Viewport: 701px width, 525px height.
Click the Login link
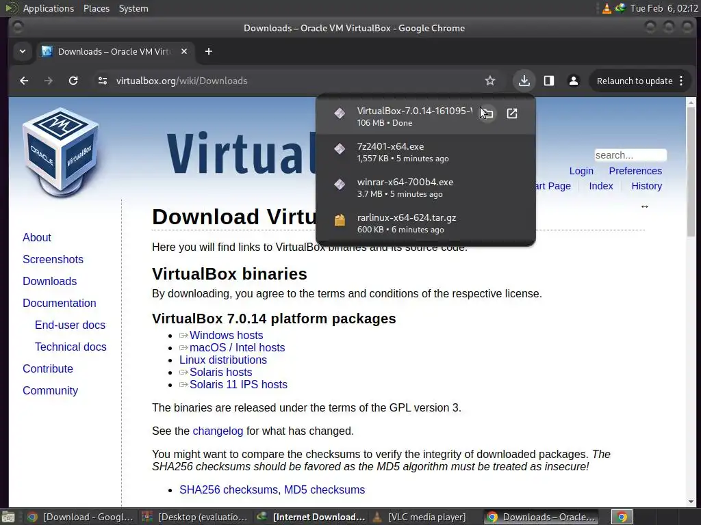coord(581,171)
